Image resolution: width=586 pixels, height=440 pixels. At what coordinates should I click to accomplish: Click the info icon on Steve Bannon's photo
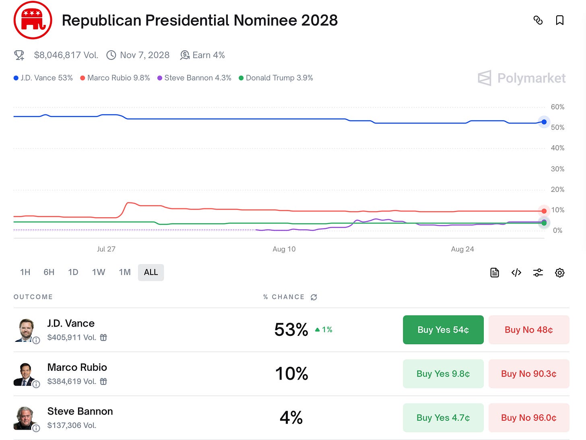coord(36,428)
